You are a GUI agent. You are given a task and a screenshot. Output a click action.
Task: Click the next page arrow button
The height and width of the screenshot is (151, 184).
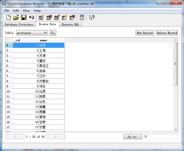click(x=56, y=137)
